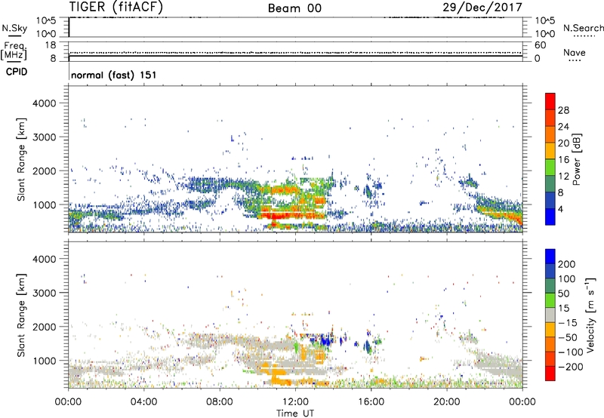Select the -200 label on the velocity scale
The height and width of the screenshot is (418, 604).
click(571, 367)
